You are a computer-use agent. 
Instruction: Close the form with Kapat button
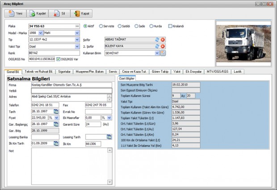(x=81, y=13)
